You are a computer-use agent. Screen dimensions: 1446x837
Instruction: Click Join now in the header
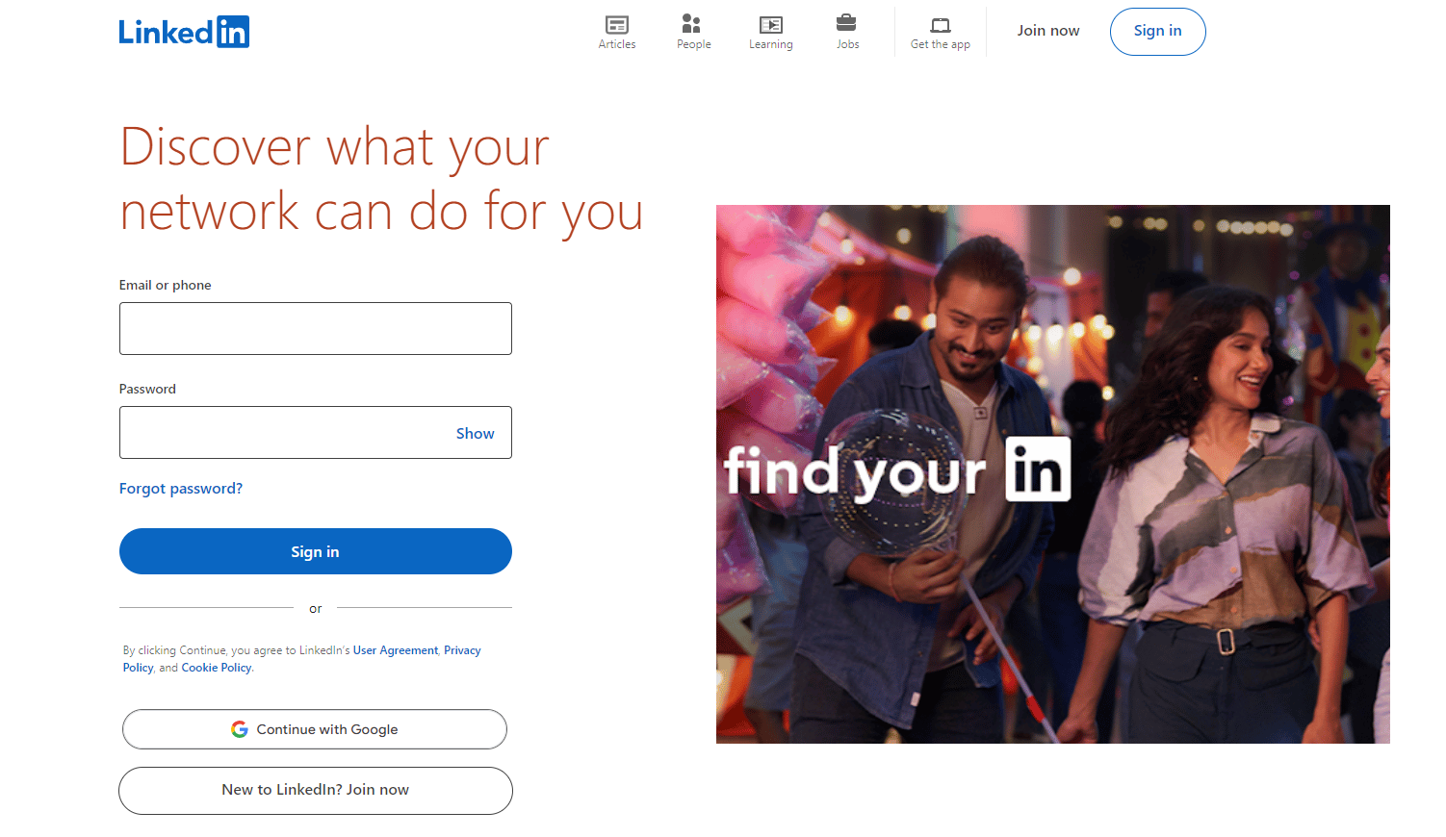tap(1048, 31)
